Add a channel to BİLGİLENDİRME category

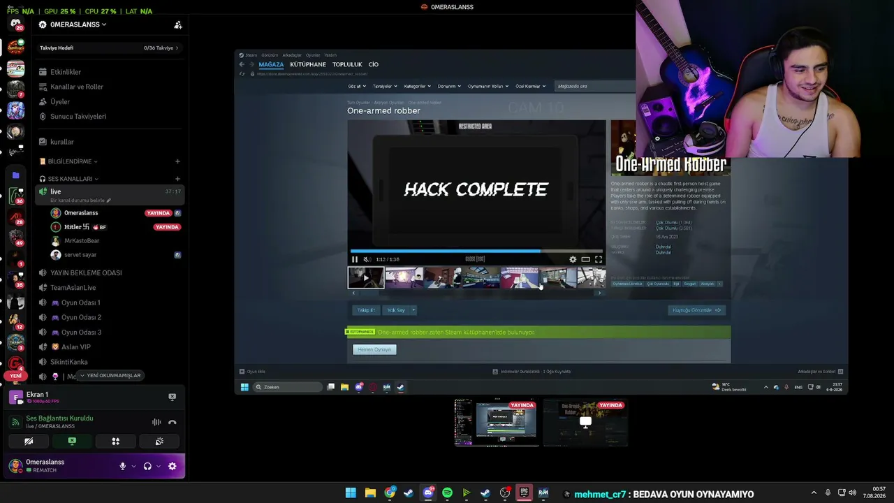point(177,161)
